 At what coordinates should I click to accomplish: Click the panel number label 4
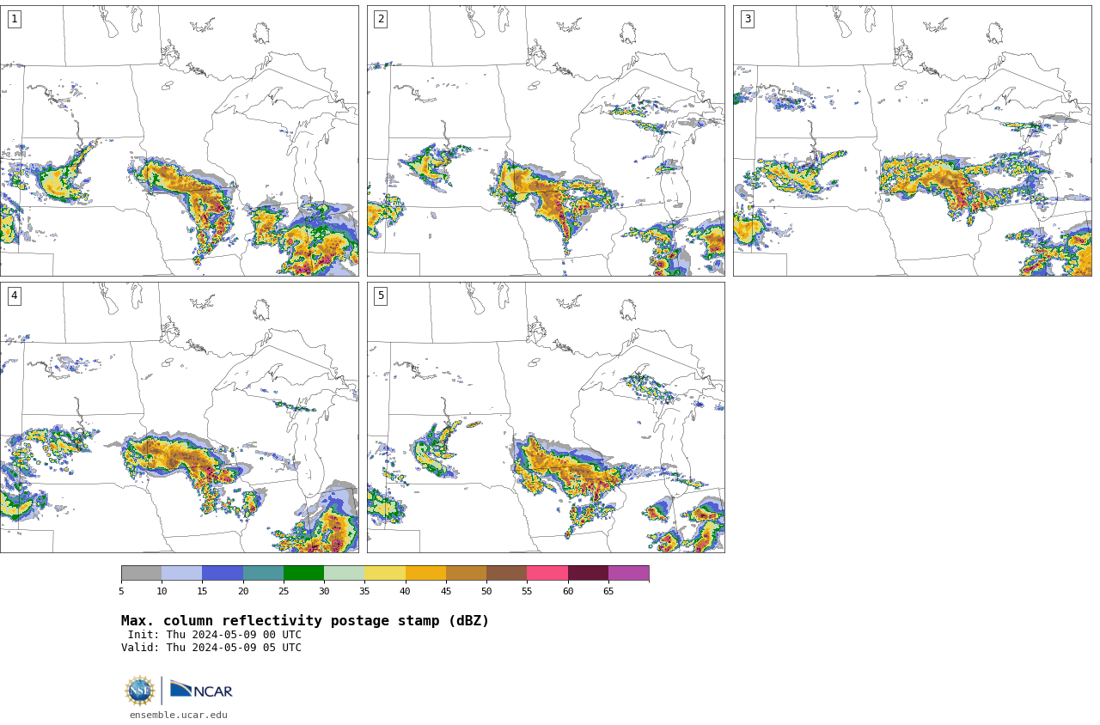[x=14, y=295]
